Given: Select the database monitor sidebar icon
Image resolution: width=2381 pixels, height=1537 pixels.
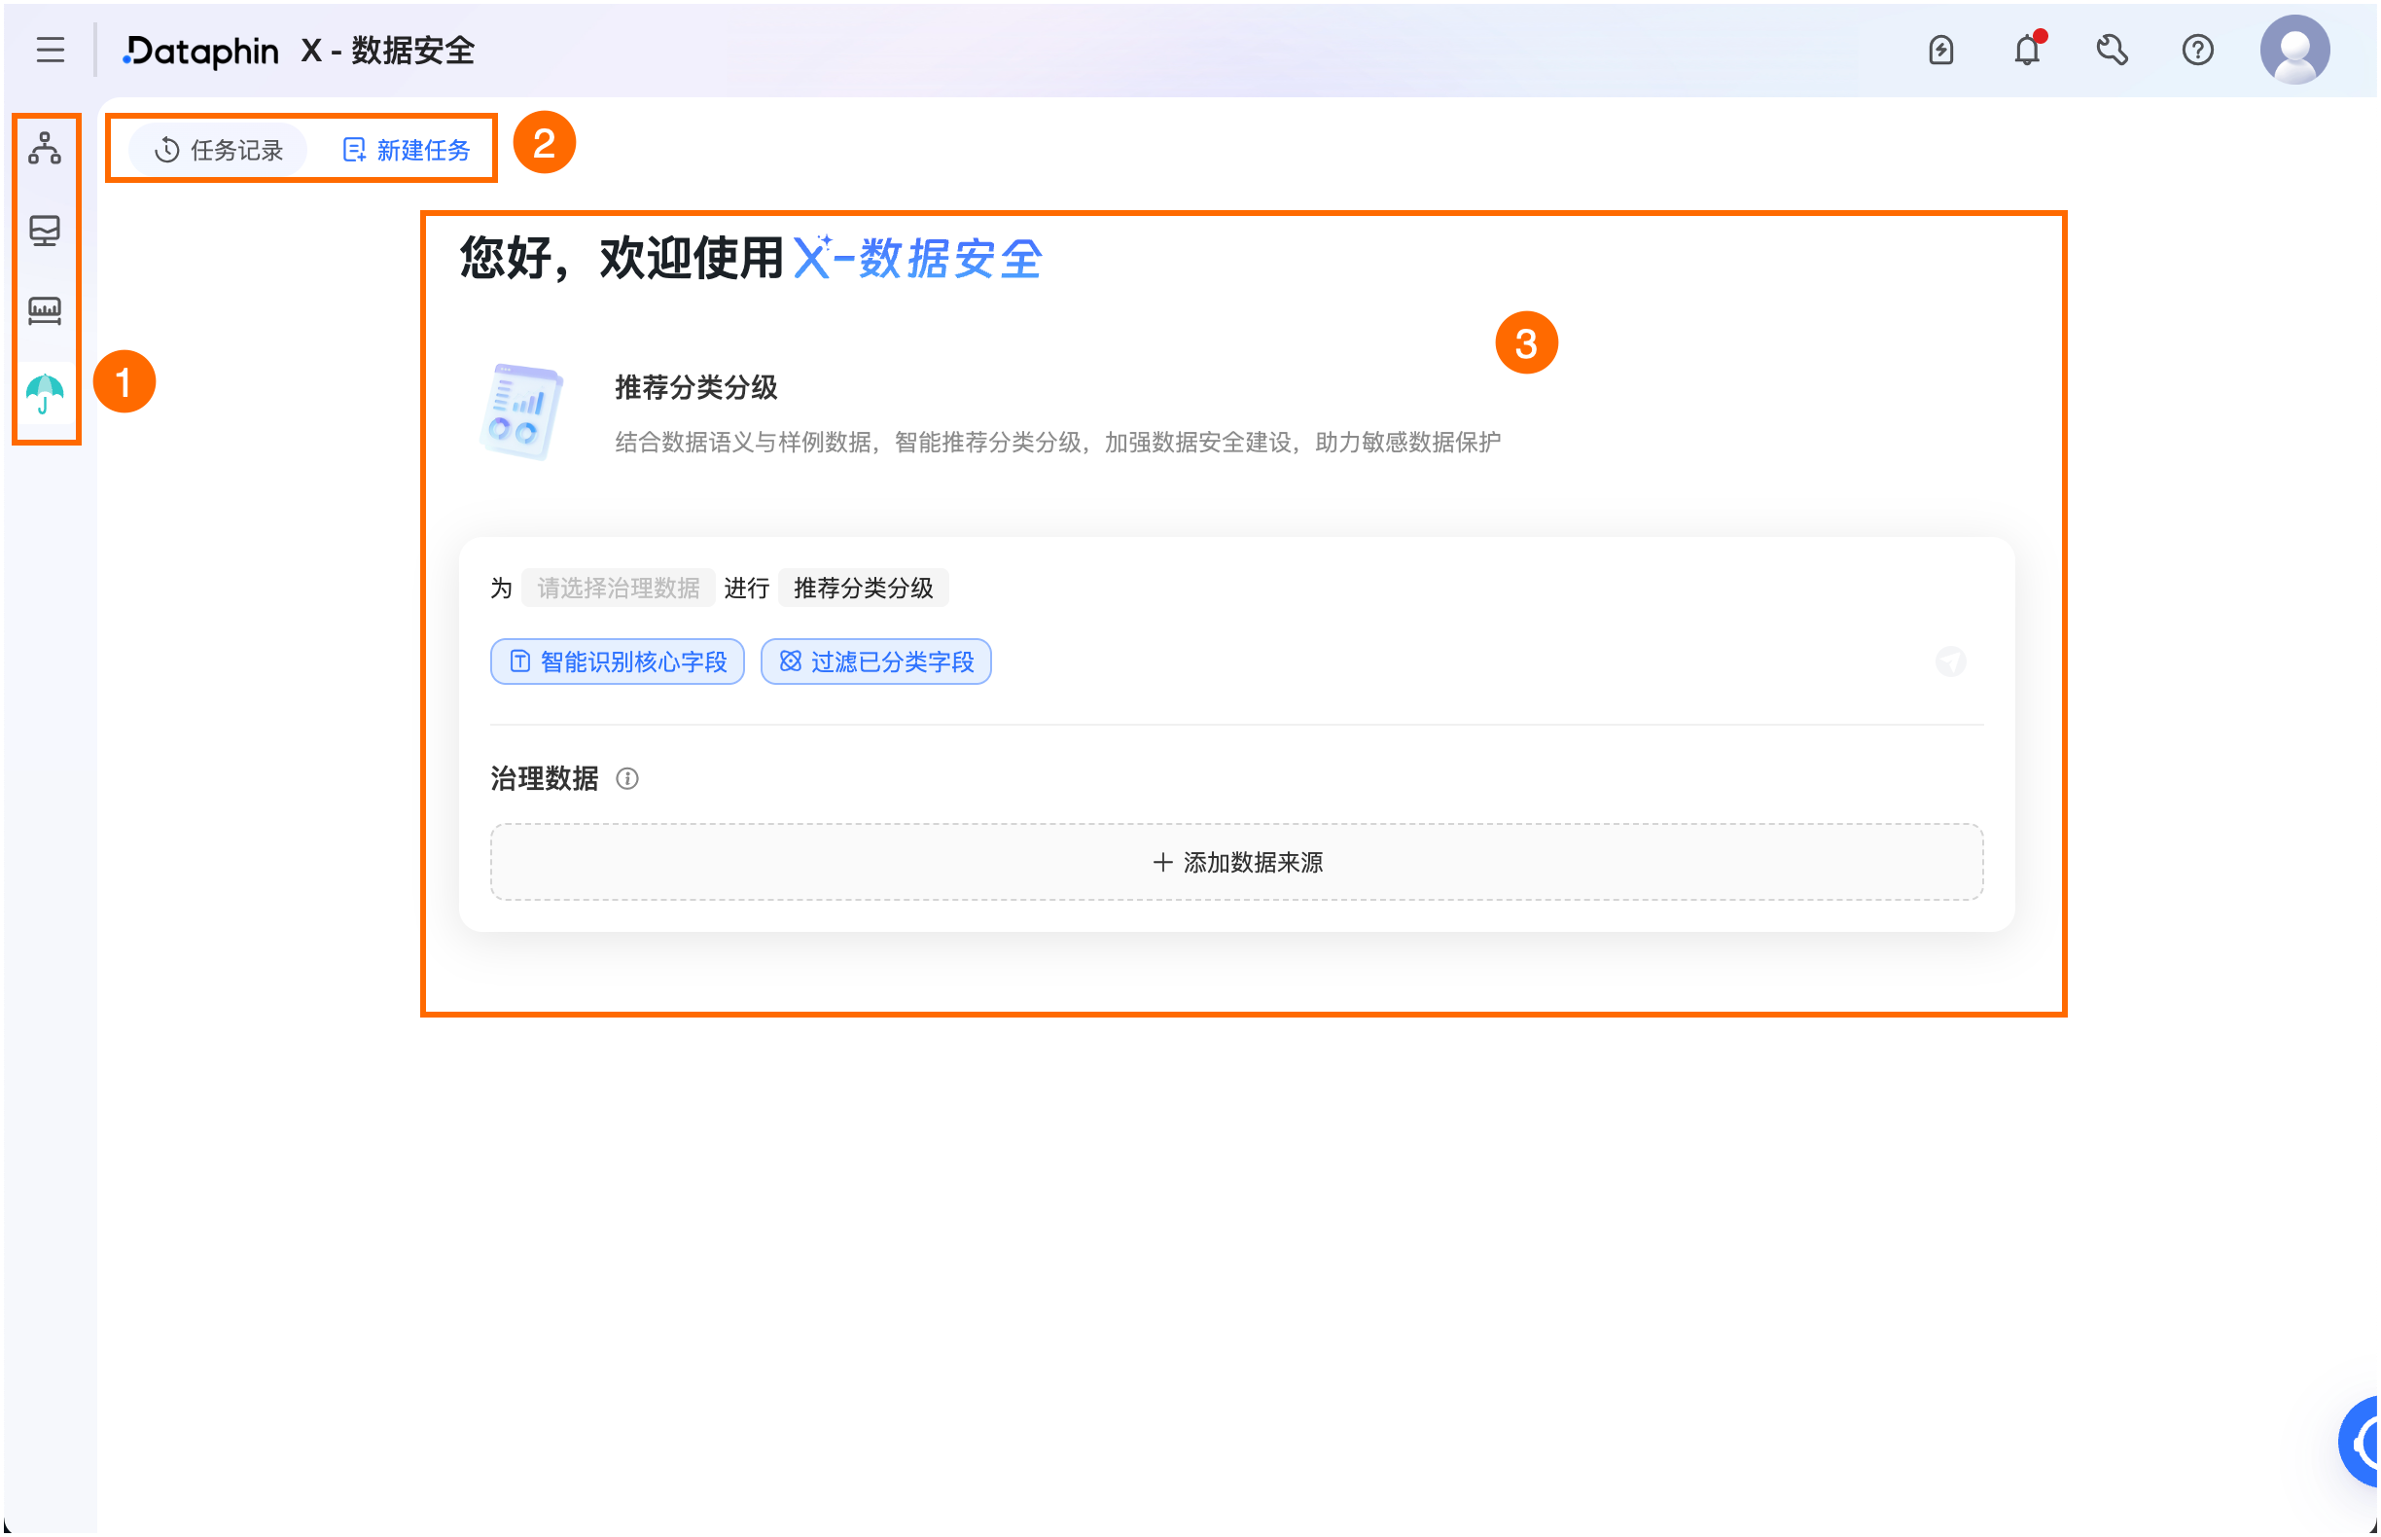Looking at the screenshot, I should click(45, 231).
